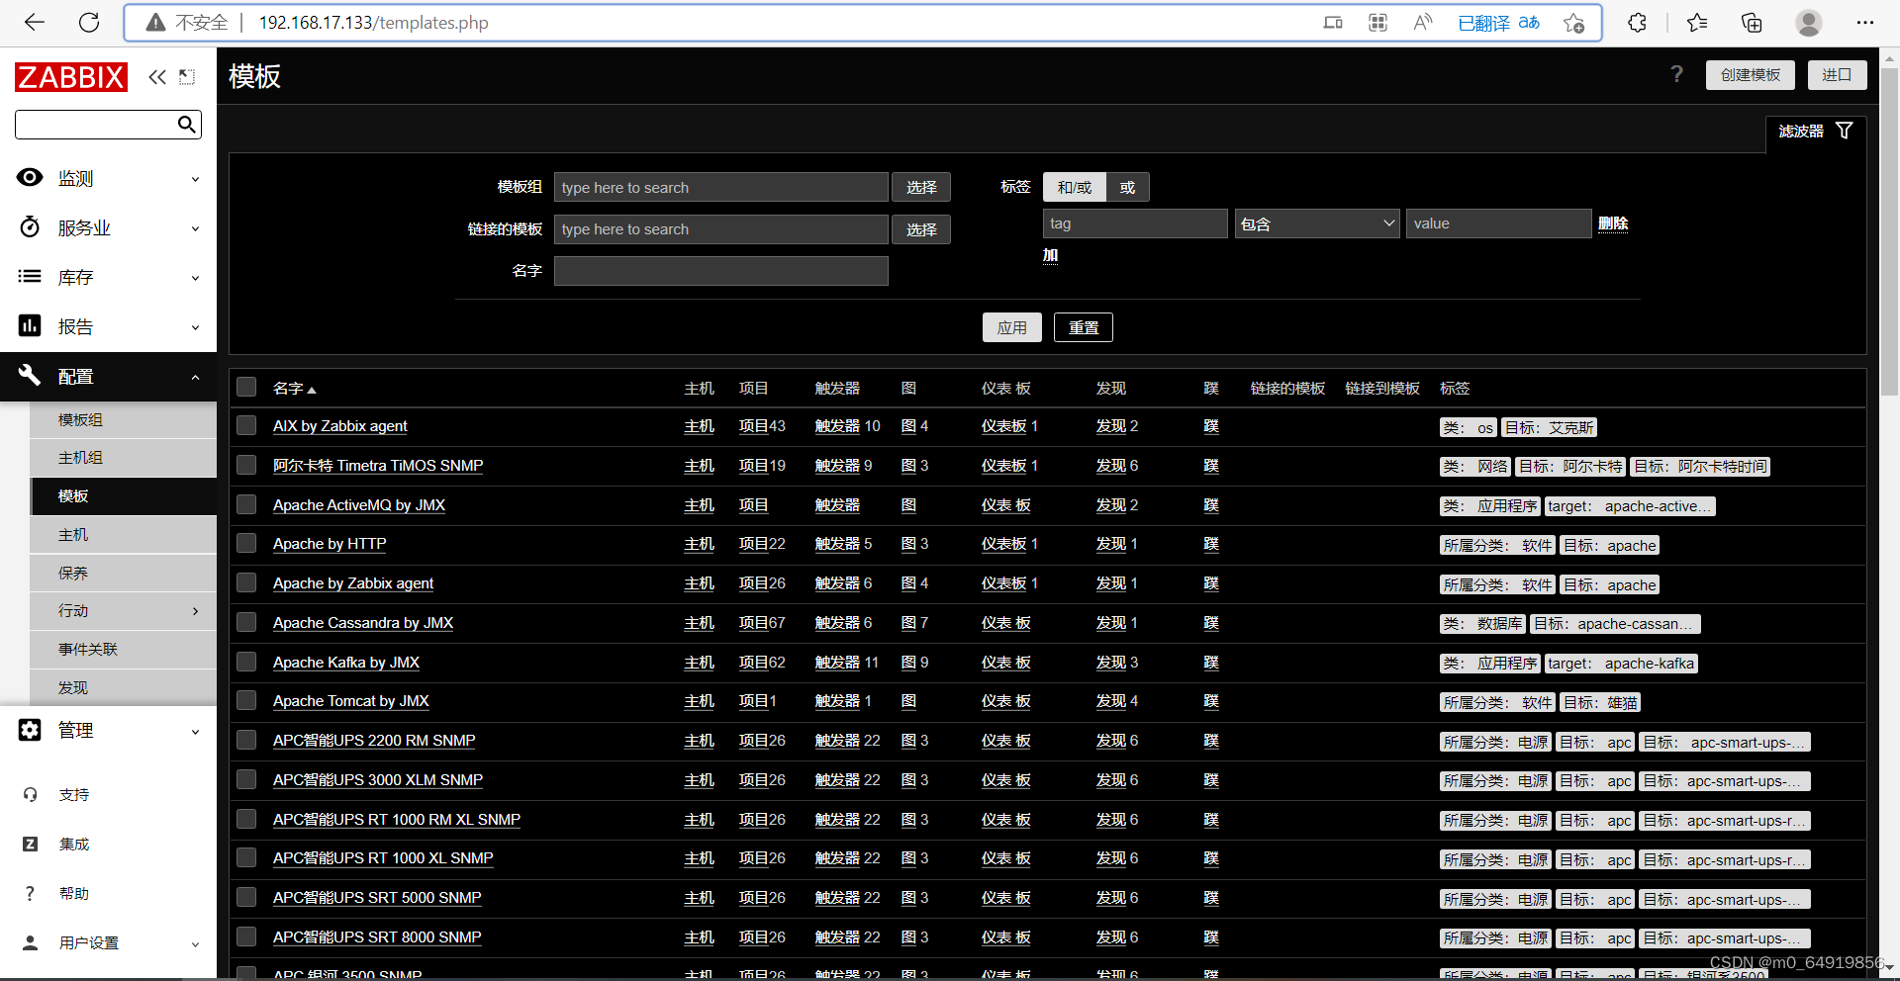Screen dimensions: 1900x981
Task: Open 保养 in the sidebar
Action: click(124, 573)
